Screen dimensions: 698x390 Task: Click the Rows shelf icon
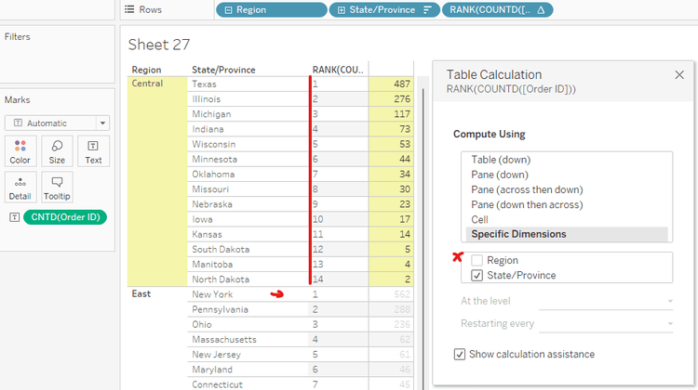pyautogui.click(x=128, y=9)
